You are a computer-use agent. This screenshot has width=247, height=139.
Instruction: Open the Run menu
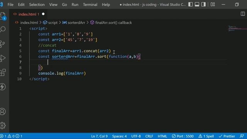(x=75, y=5)
